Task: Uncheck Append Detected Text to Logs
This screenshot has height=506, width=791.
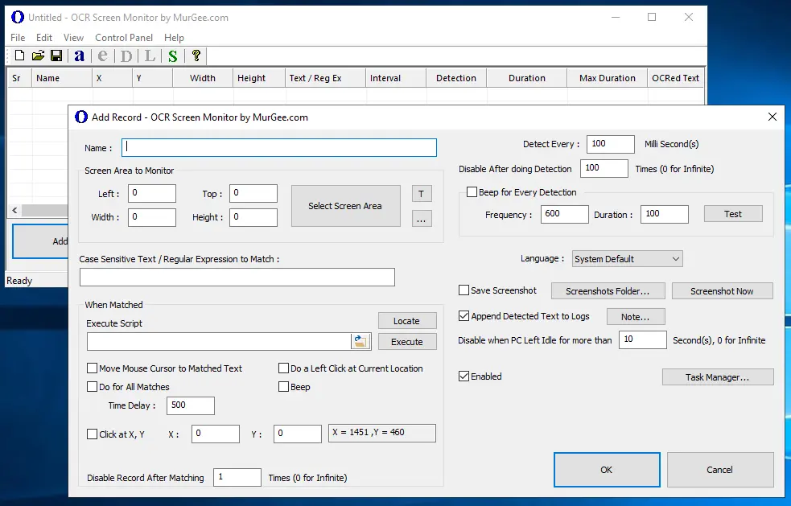Action: [x=463, y=316]
